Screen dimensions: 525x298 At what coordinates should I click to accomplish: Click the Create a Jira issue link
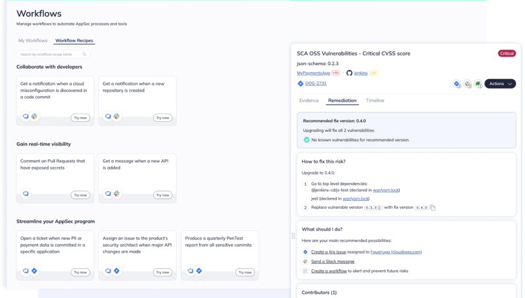tap(329, 252)
